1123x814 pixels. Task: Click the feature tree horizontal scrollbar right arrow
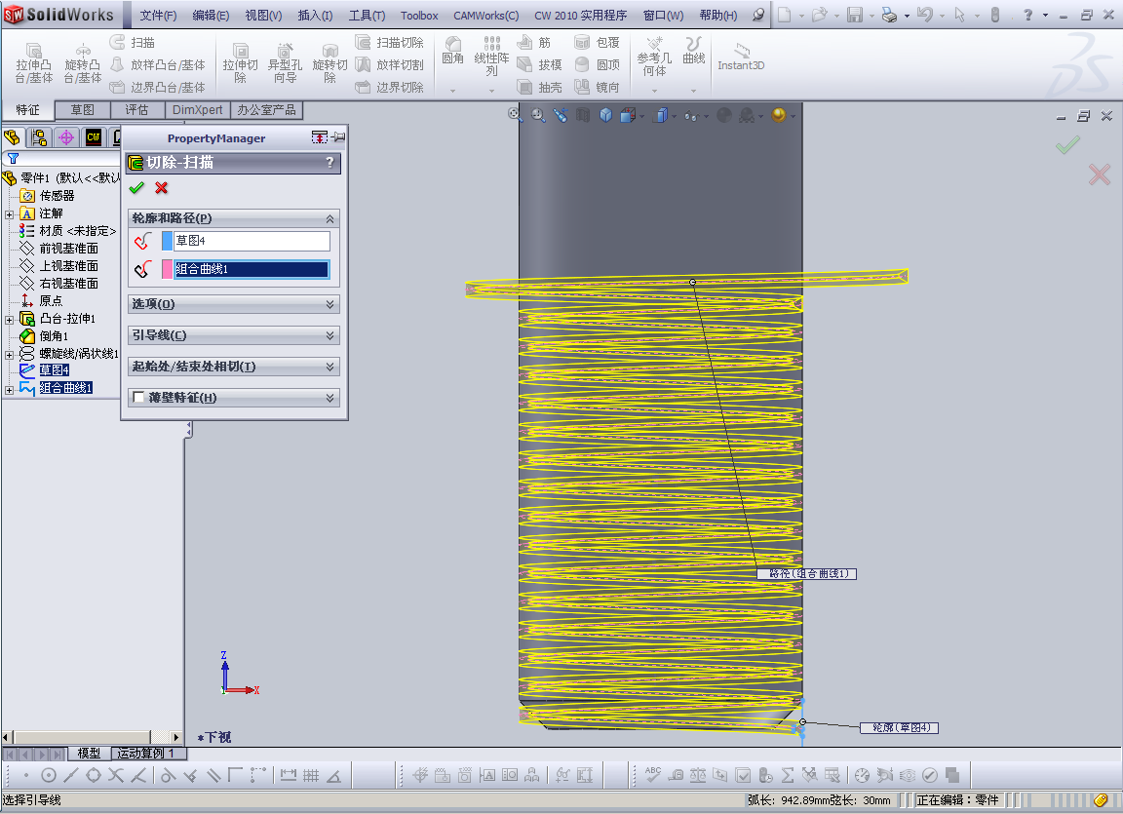tap(176, 737)
